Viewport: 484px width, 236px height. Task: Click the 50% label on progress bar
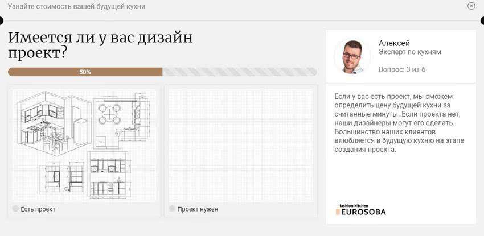(85, 72)
